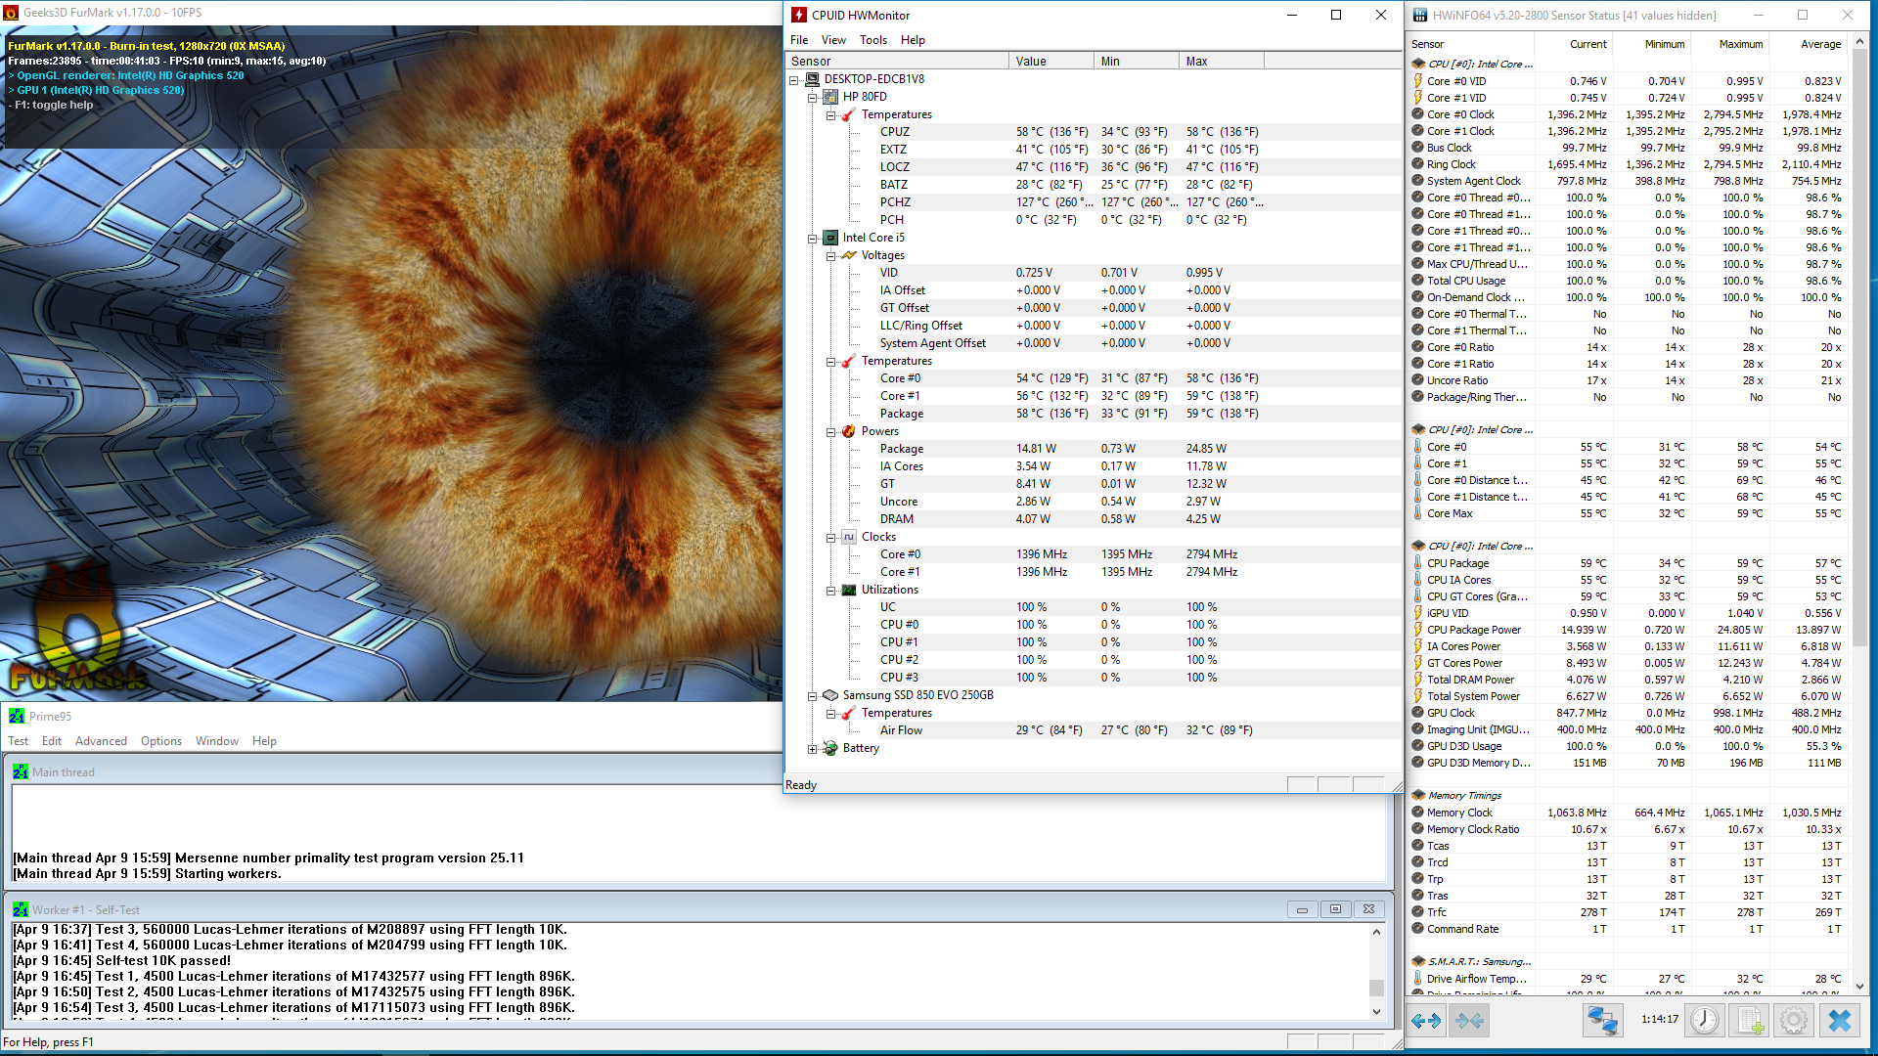Image resolution: width=1878 pixels, height=1056 pixels.
Task: Select GPU D3D Usage row in HWiNFO
Action: click(x=1628, y=746)
